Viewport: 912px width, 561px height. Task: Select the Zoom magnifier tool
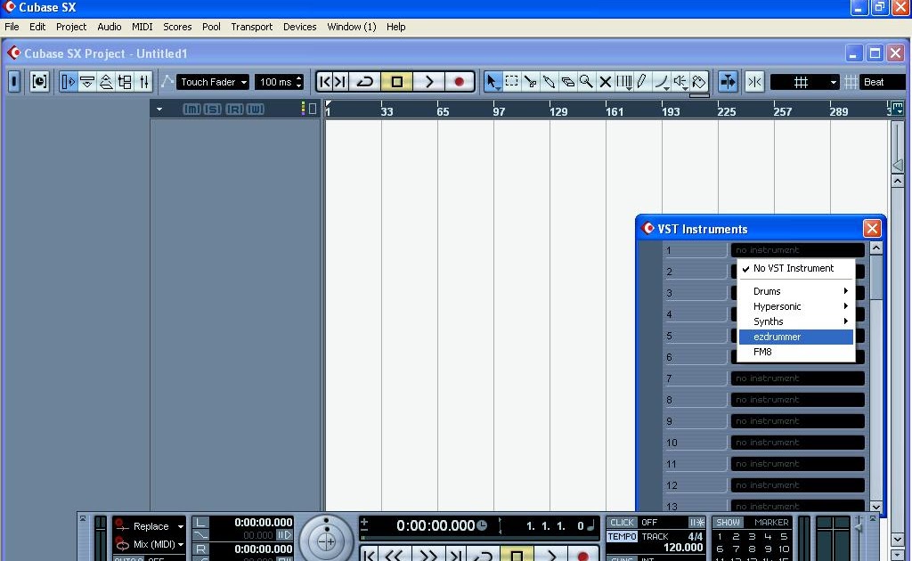coord(586,82)
